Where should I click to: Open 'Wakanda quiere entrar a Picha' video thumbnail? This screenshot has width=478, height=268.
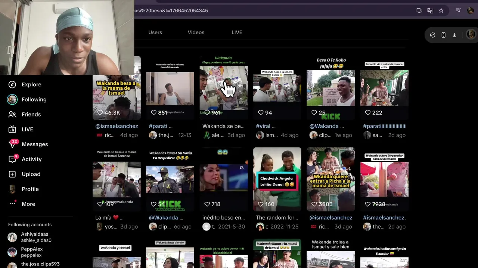coord(330,179)
